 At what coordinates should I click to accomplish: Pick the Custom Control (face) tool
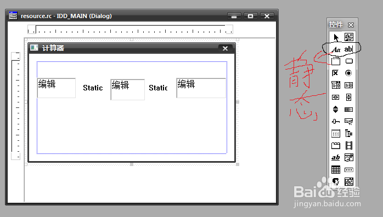tap(336, 181)
